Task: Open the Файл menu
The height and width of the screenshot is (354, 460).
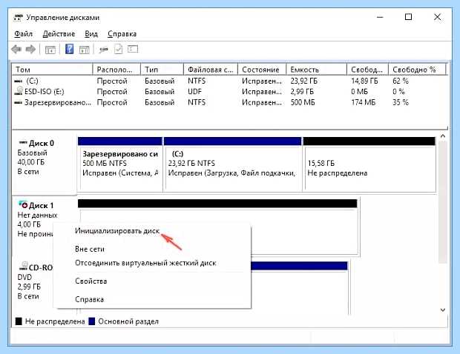Action: tap(23, 34)
